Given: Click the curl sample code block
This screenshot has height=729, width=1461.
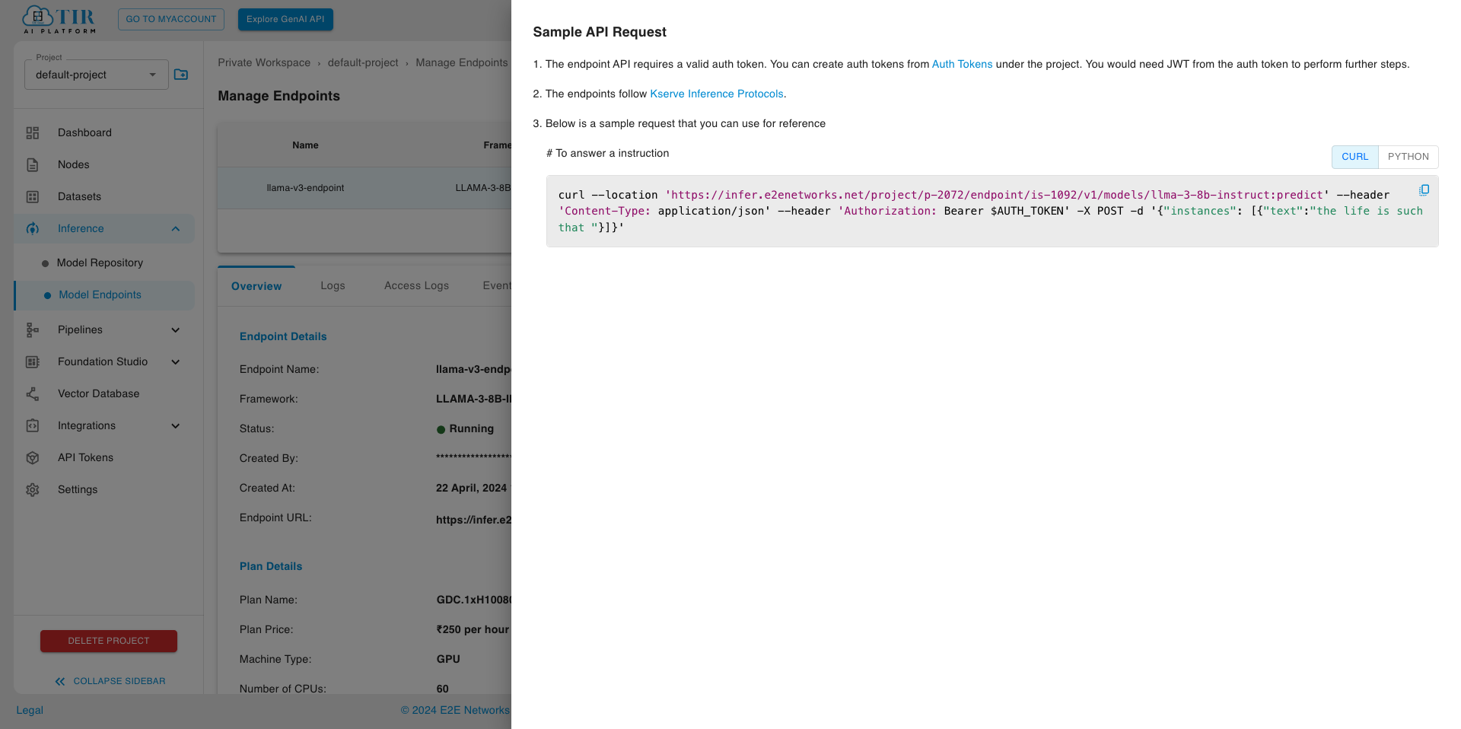Looking at the screenshot, I should tap(992, 211).
